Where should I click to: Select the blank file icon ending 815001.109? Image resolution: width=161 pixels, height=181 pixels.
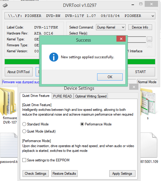[x=149, y=145]
